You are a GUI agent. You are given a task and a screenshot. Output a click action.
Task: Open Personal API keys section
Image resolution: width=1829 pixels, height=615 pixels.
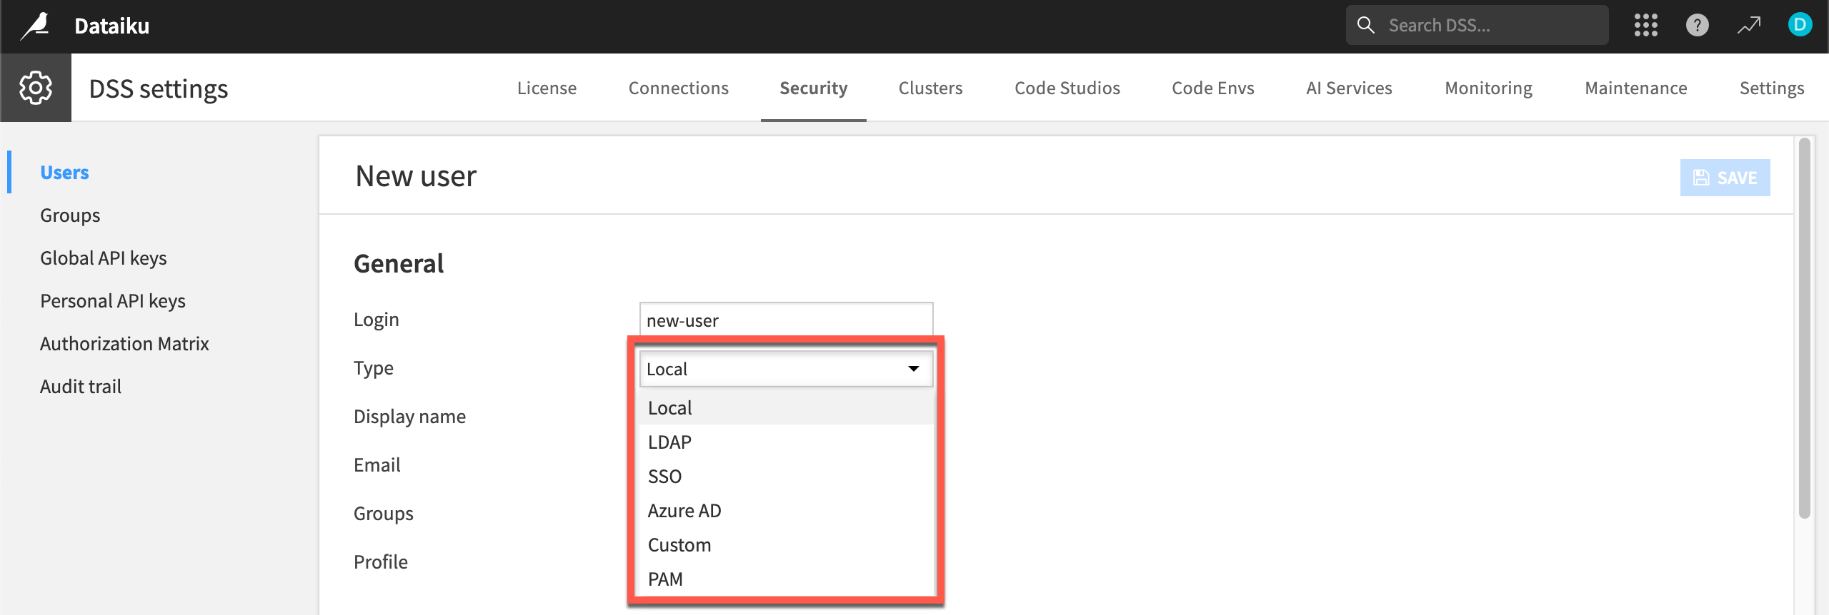pos(113,300)
